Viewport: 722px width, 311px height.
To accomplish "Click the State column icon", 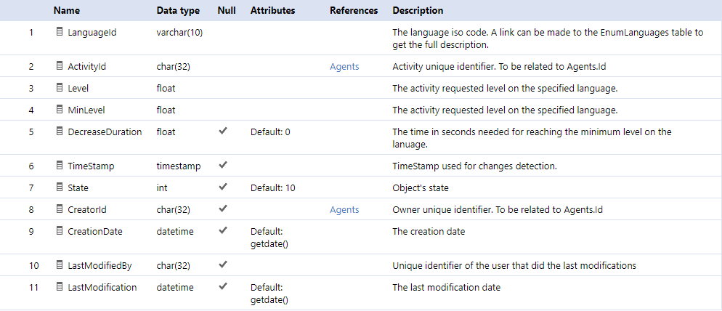I will (x=59, y=187).
